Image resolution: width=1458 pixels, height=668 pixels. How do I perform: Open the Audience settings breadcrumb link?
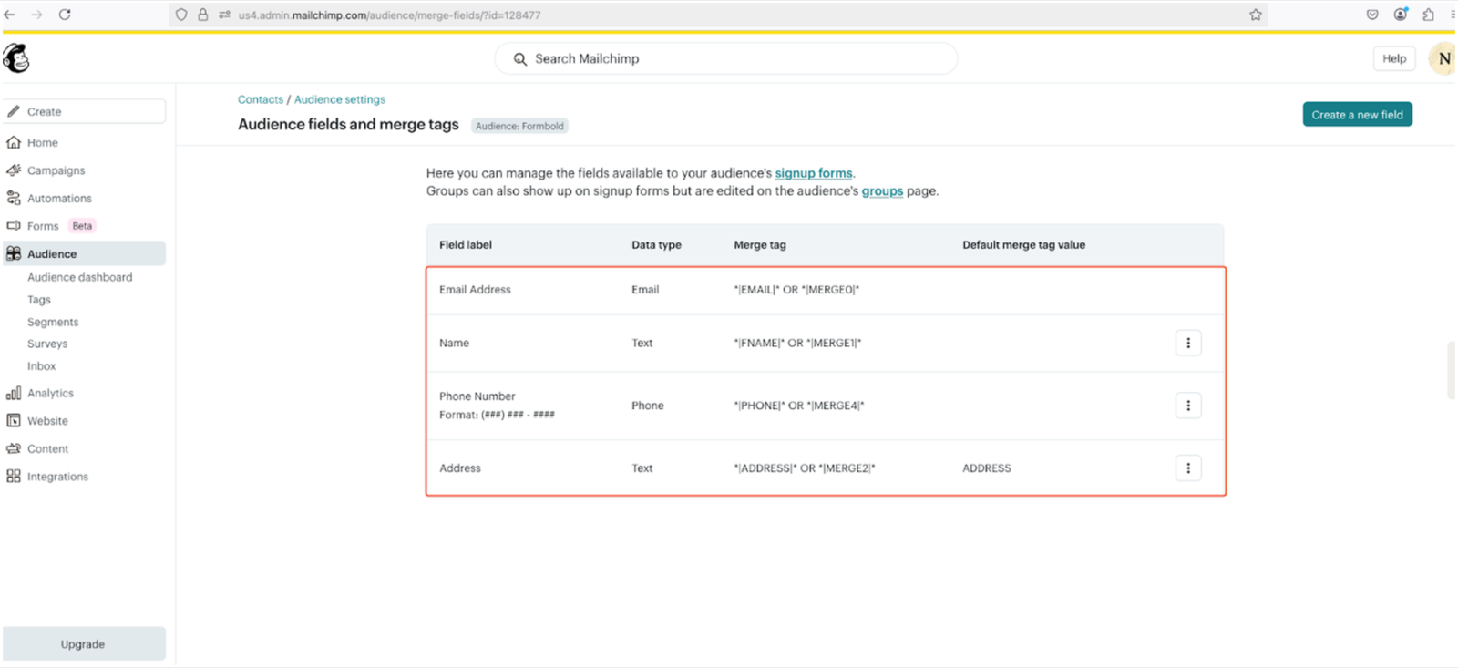(340, 99)
